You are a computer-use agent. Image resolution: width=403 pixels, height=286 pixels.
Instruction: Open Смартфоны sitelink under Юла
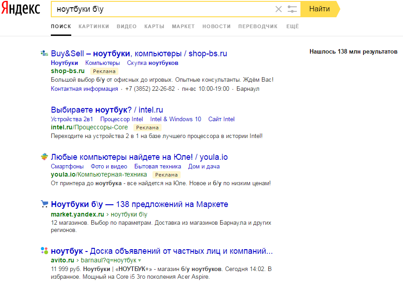[x=67, y=167]
